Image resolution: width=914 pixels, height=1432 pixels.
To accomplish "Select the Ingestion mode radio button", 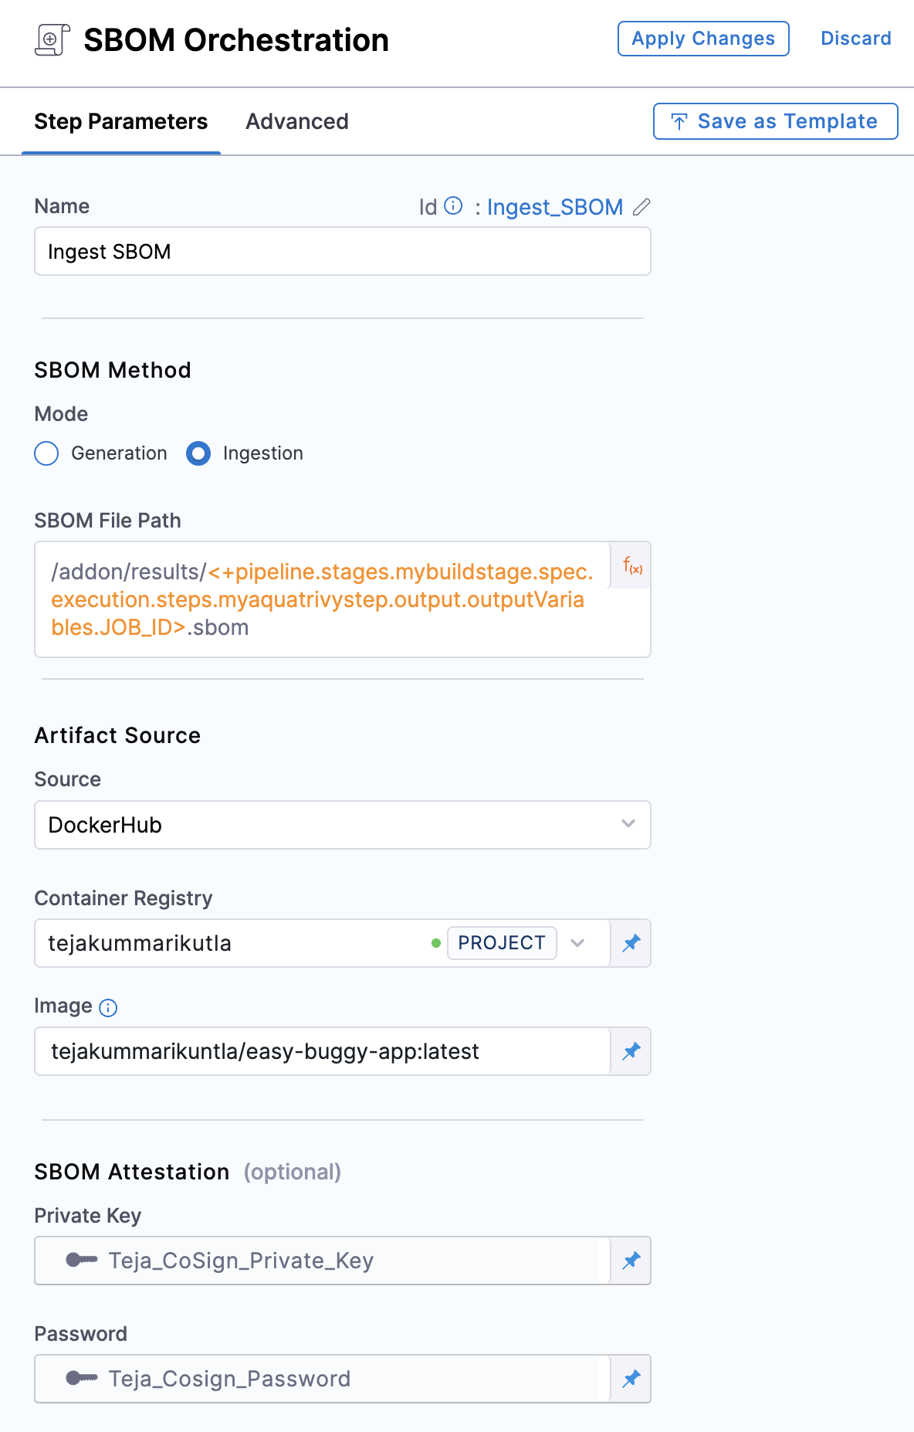I will pos(198,453).
